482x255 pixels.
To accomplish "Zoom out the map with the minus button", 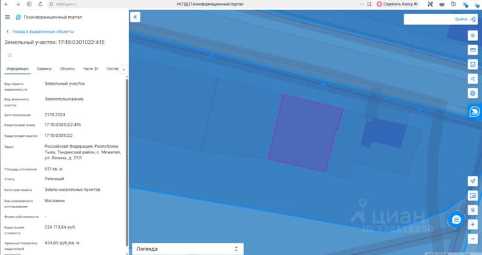I will pyautogui.click(x=473, y=239).
